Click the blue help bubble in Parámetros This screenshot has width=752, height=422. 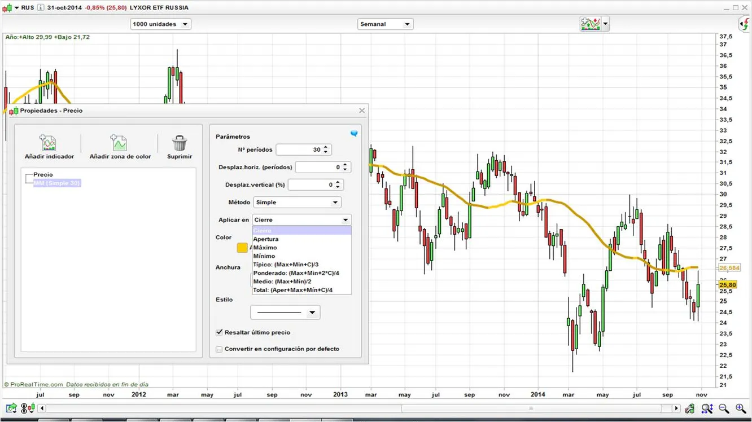(354, 134)
